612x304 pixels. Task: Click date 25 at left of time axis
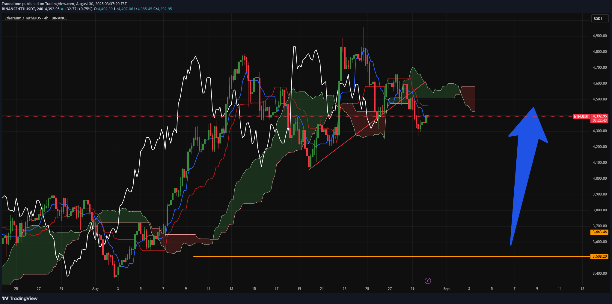pos(16,289)
